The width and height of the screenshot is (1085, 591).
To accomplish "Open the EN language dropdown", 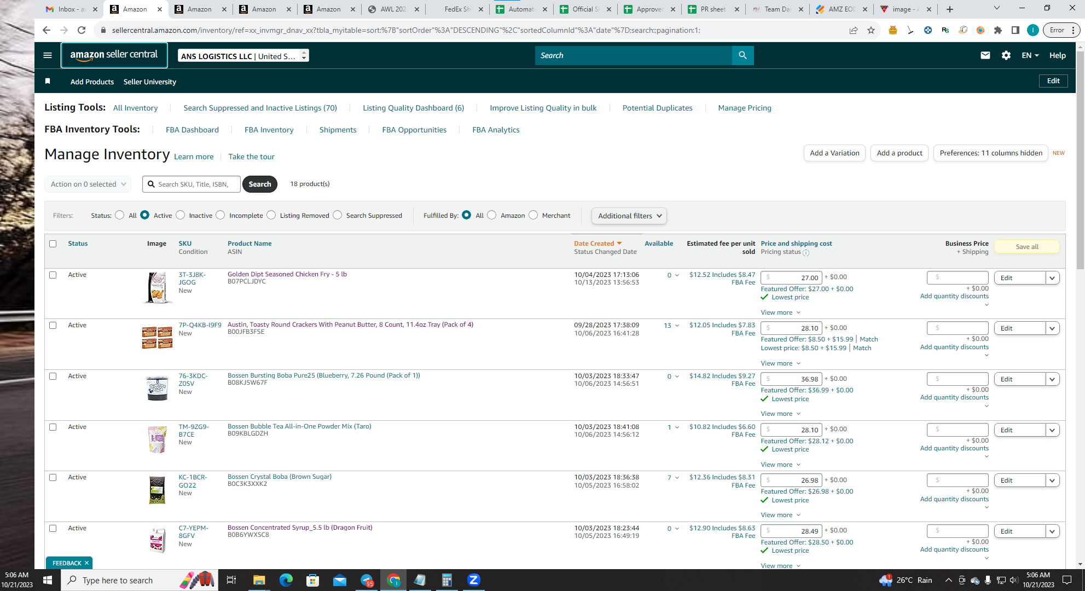I will pyautogui.click(x=1030, y=55).
